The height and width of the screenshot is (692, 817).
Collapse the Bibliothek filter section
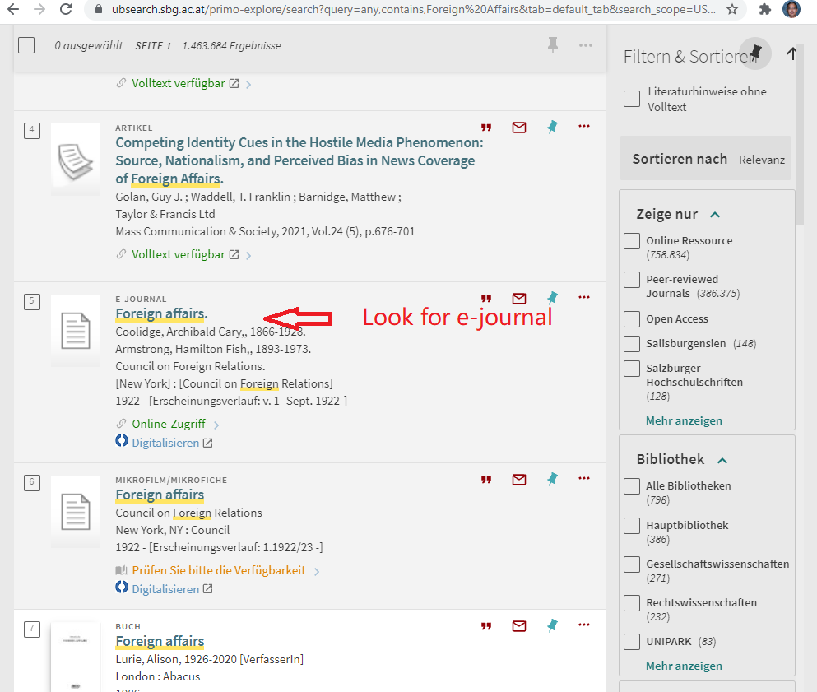tap(722, 460)
